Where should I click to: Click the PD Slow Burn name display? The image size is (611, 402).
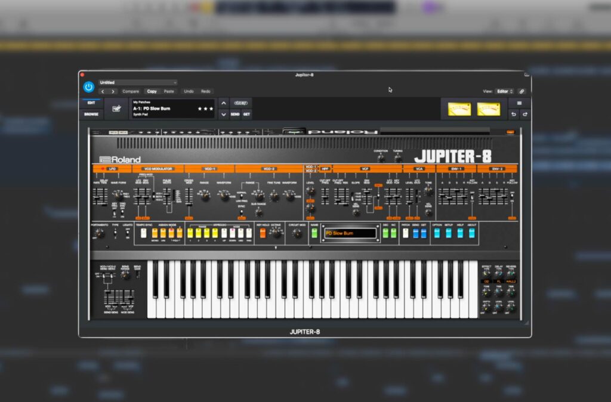tap(350, 233)
